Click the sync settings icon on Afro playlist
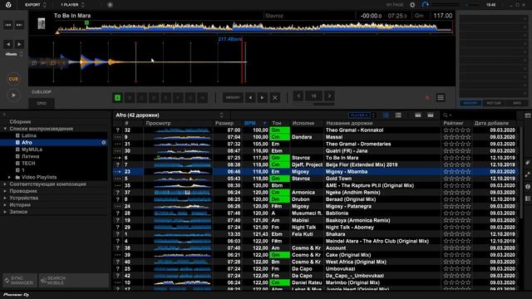Viewport: 532px width, 299px height. click(x=104, y=143)
